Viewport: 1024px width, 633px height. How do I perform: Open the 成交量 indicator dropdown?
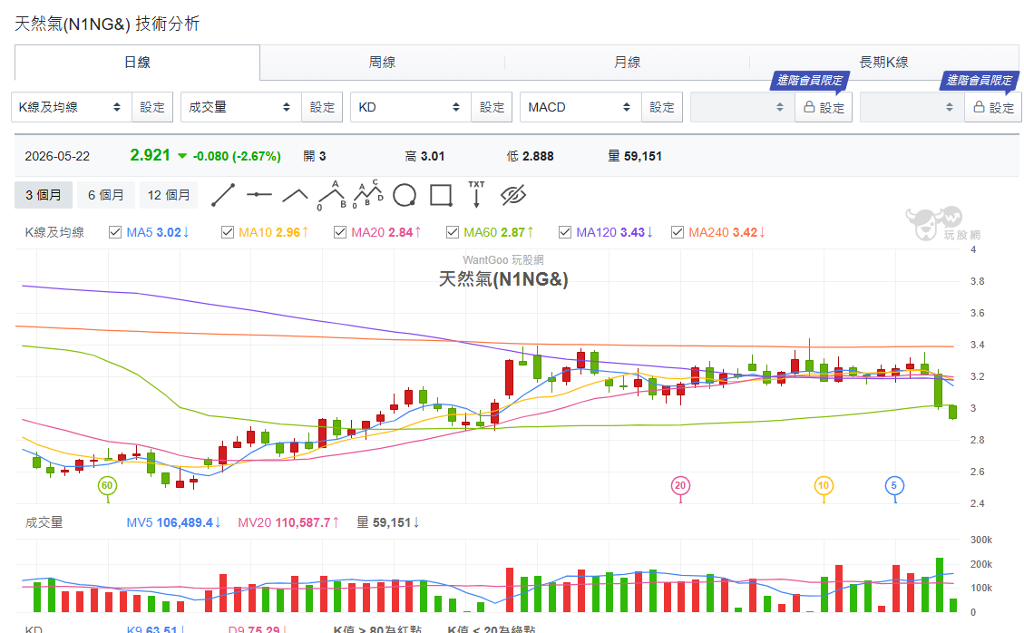(x=241, y=107)
